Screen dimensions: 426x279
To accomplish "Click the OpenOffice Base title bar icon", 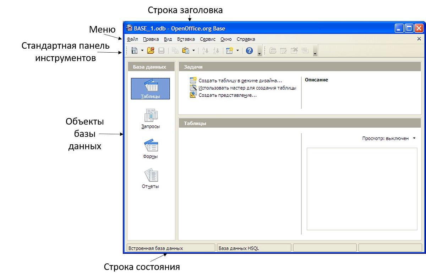I will (129, 28).
